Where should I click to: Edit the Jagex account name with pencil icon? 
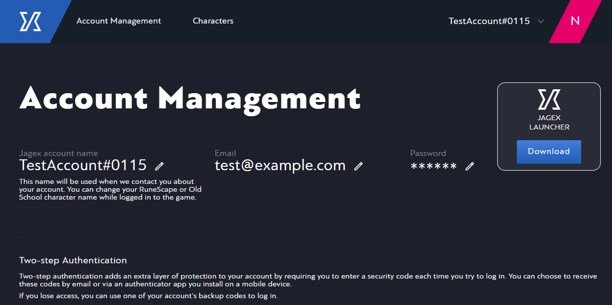tap(159, 166)
